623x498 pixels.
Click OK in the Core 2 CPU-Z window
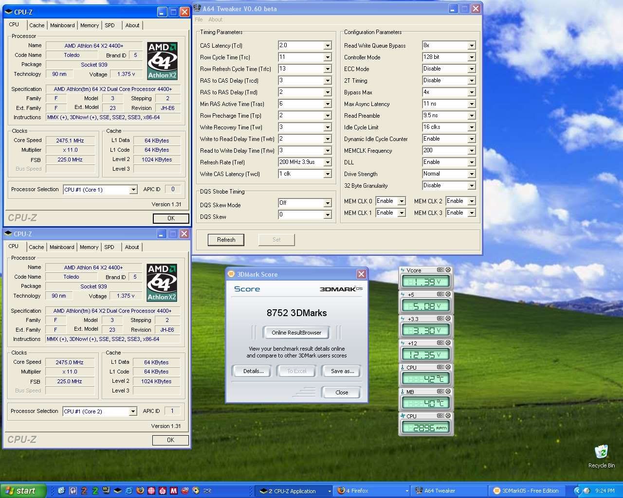170,440
